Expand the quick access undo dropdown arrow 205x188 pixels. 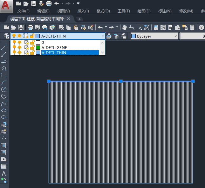click(62, 3)
